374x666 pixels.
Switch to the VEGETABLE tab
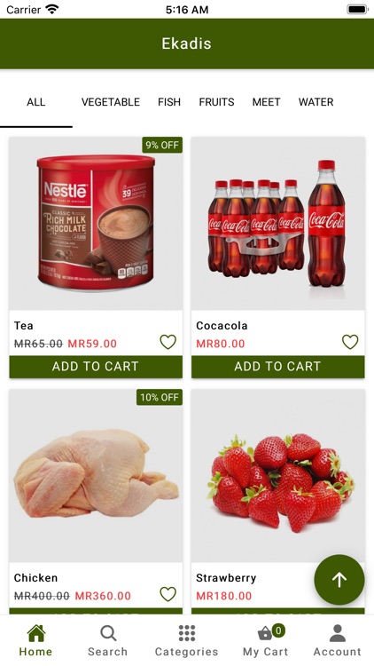pyautogui.click(x=111, y=102)
